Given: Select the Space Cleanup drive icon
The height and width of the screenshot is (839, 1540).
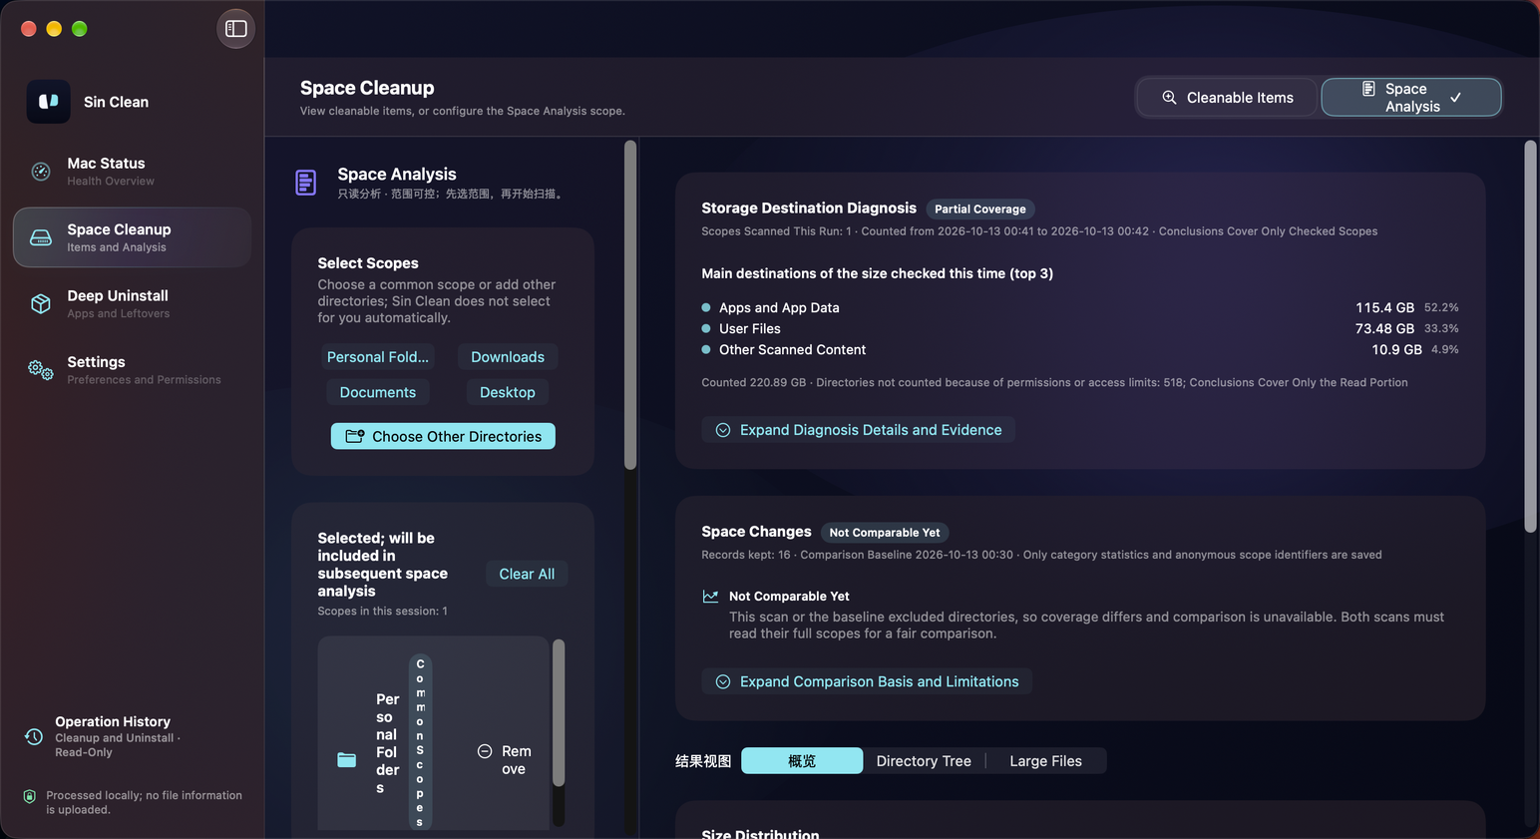Looking at the screenshot, I should pos(41,237).
